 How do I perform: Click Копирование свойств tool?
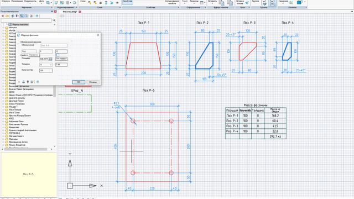pos(172,2)
